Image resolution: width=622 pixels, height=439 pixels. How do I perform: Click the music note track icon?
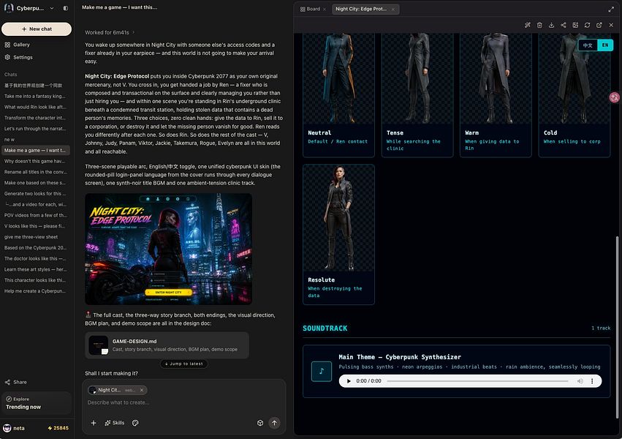pyautogui.click(x=322, y=371)
